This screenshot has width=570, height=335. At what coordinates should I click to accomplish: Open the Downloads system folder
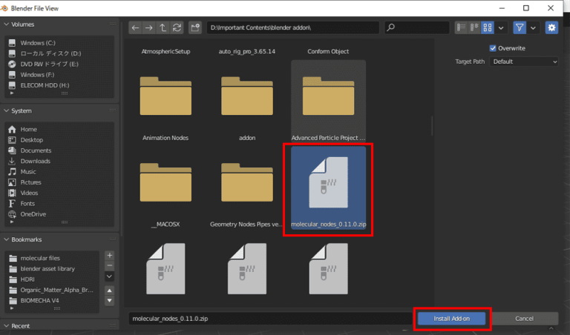point(35,161)
